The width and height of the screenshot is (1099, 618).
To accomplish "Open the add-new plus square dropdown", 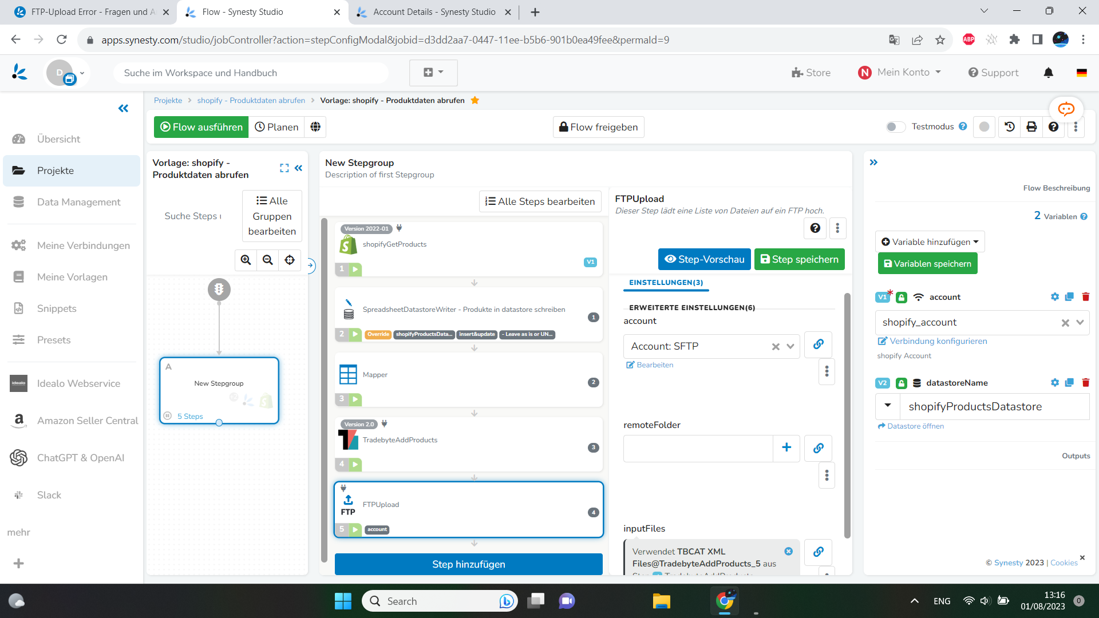I will pos(433,73).
